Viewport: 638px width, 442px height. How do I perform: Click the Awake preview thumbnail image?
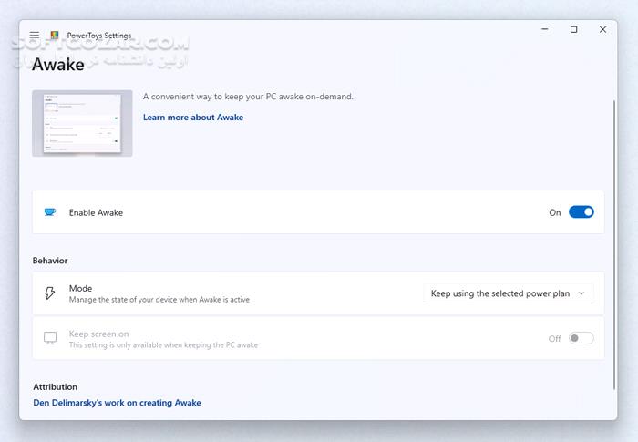82,123
